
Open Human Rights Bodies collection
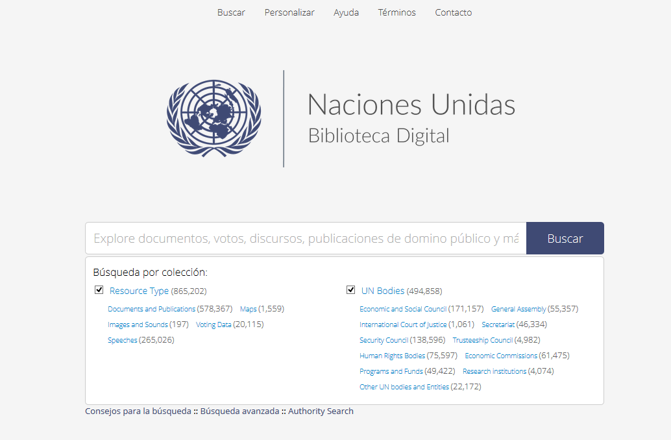pyautogui.click(x=393, y=356)
